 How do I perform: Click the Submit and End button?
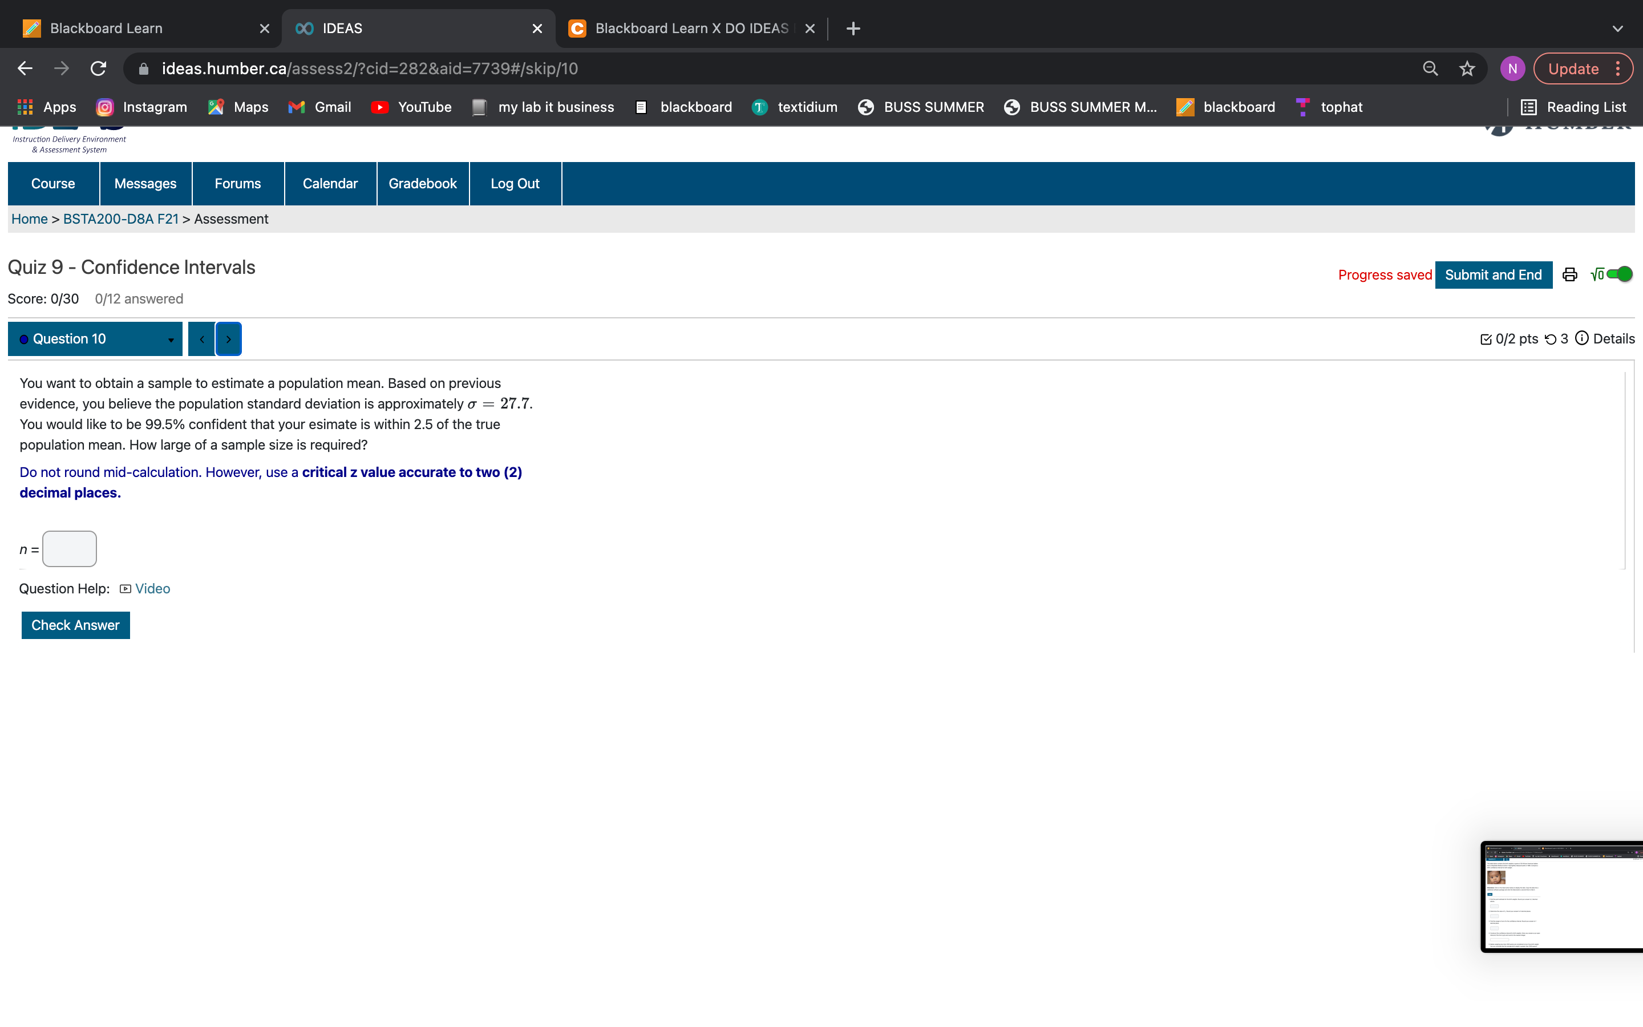coord(1494,274)
